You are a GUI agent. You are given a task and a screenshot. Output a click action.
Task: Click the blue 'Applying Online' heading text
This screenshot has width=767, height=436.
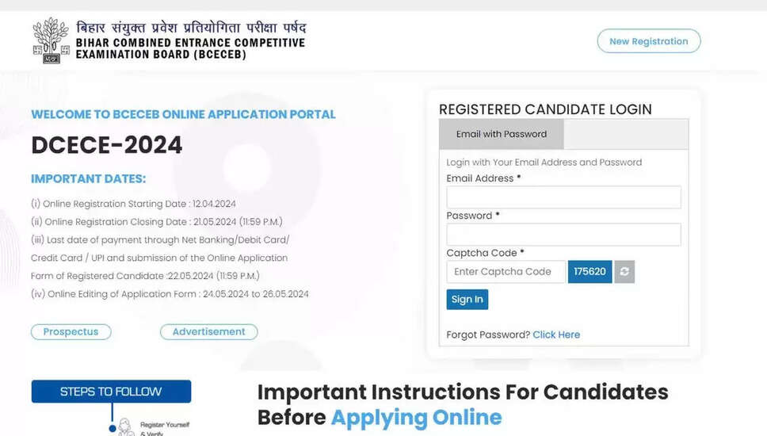coord(416,417)
